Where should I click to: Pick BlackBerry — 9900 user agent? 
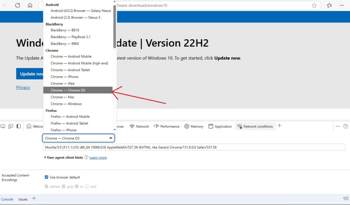click(x=78, y=44)
